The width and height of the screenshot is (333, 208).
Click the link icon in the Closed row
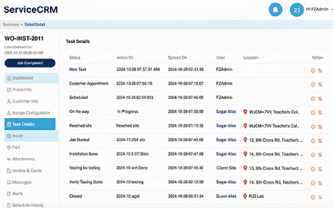point(320,197)
